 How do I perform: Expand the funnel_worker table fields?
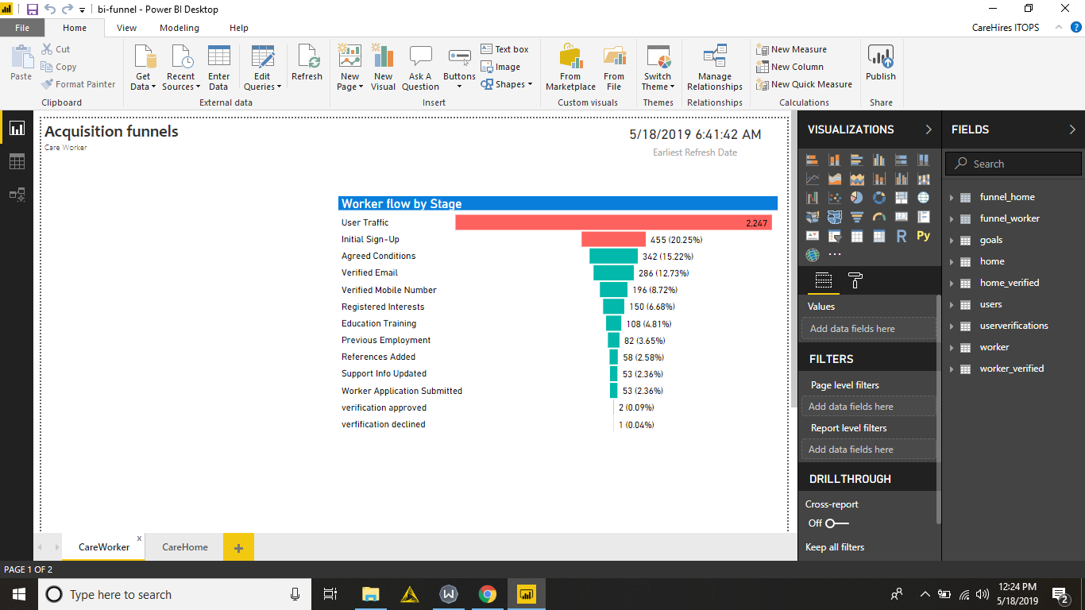pos(952,218)
